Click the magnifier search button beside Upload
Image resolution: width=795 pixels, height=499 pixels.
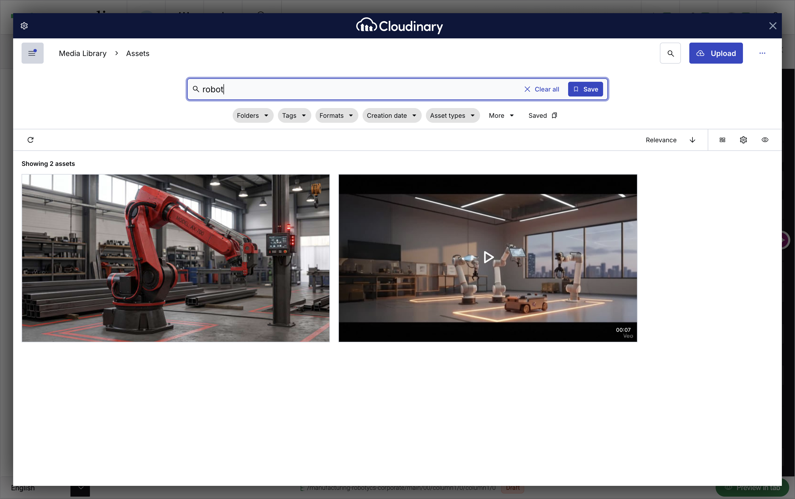(670, 53)
